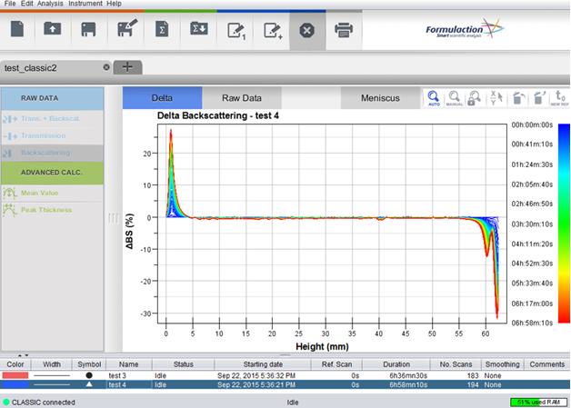571x408 pixels.
Task: Select the Backscattering view
Action: pyautogui.click(x=53, y=153)
